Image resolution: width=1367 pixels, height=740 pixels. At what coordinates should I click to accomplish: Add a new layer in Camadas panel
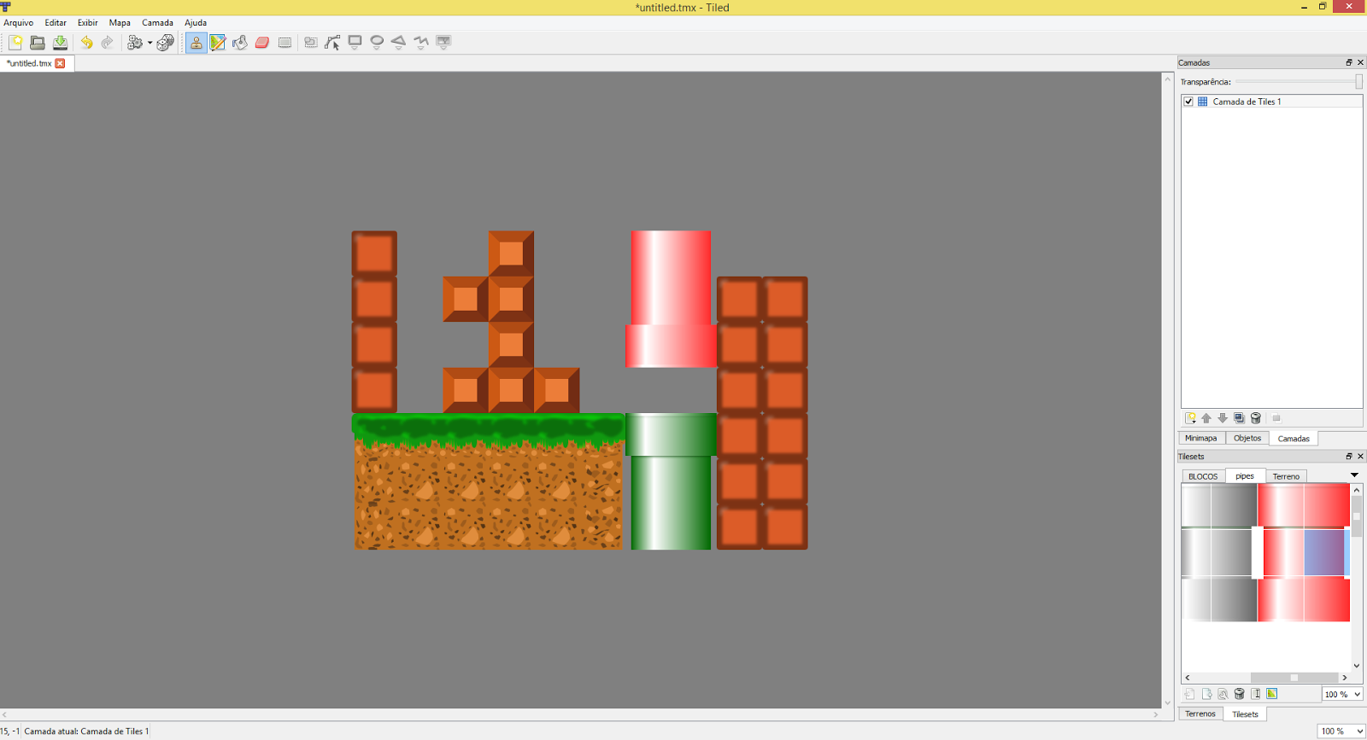click(1190, 418)
